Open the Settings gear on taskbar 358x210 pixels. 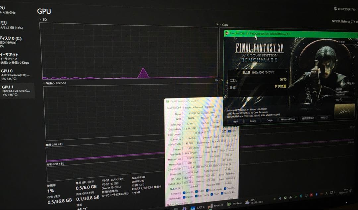[x=184, y=208]
